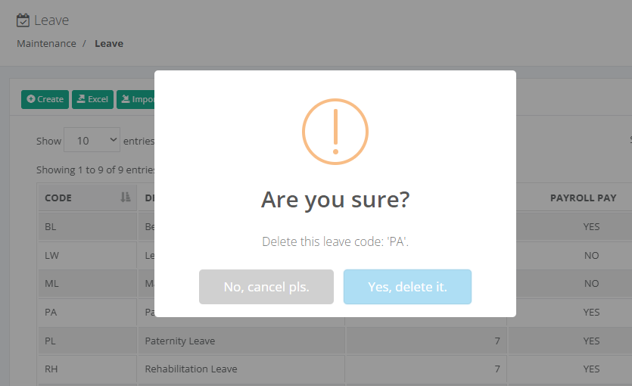
Task: Click YES payroll value in PA row
Action: (x=591, y=313)
